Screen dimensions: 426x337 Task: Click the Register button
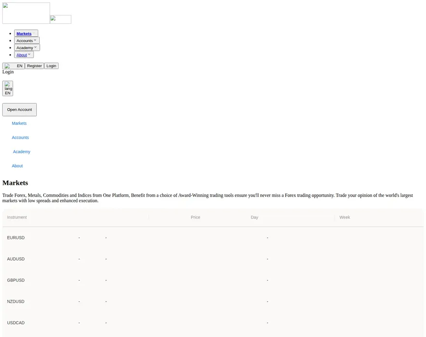34,66
